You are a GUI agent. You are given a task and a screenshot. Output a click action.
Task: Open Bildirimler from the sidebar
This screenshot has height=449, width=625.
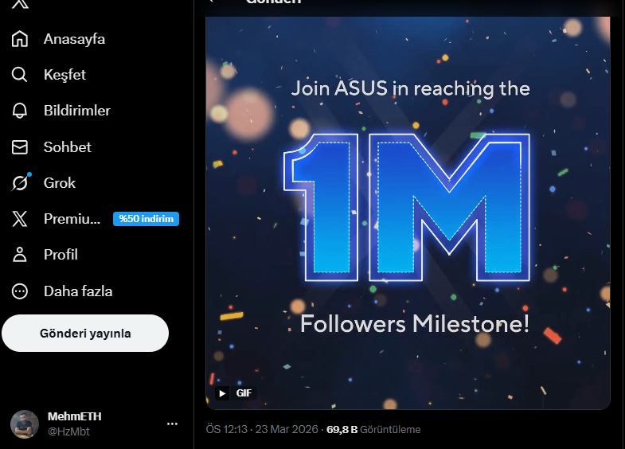click(77, 111)
